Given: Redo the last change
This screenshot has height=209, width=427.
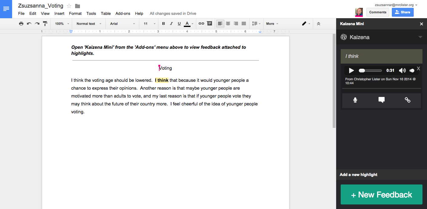Looking at the screenshot, I should point(37,24).
